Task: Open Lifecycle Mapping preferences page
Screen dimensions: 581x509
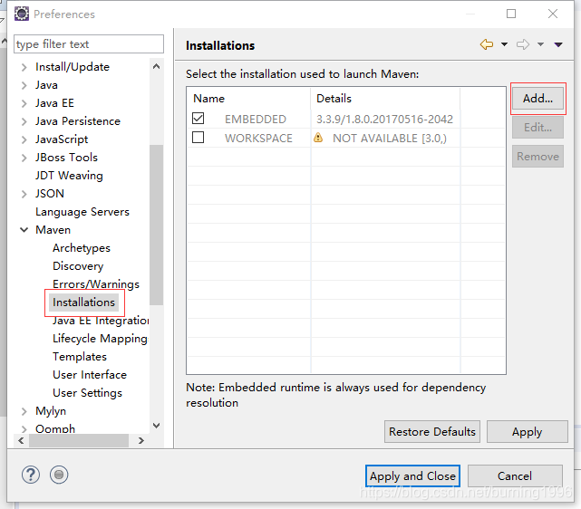Action: click(100, 339)
